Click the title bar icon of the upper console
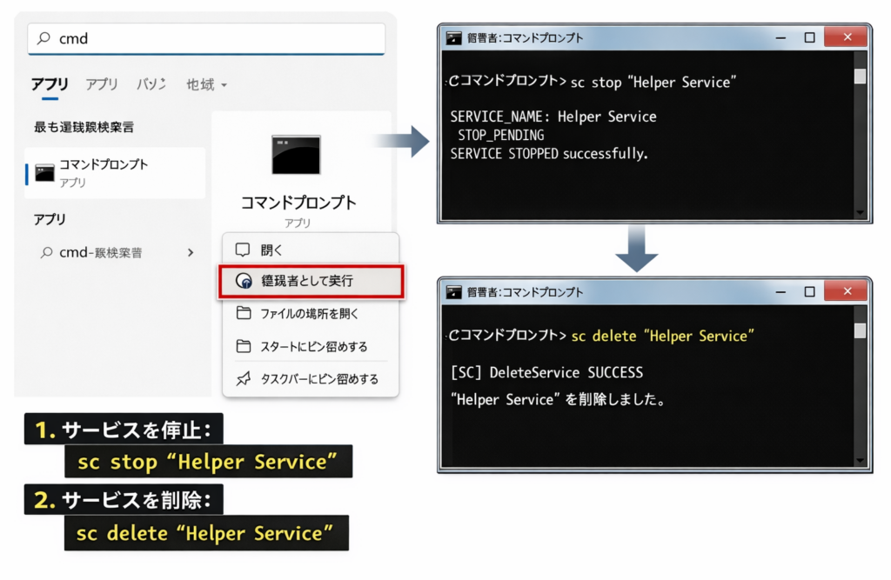 pos(453,37)
